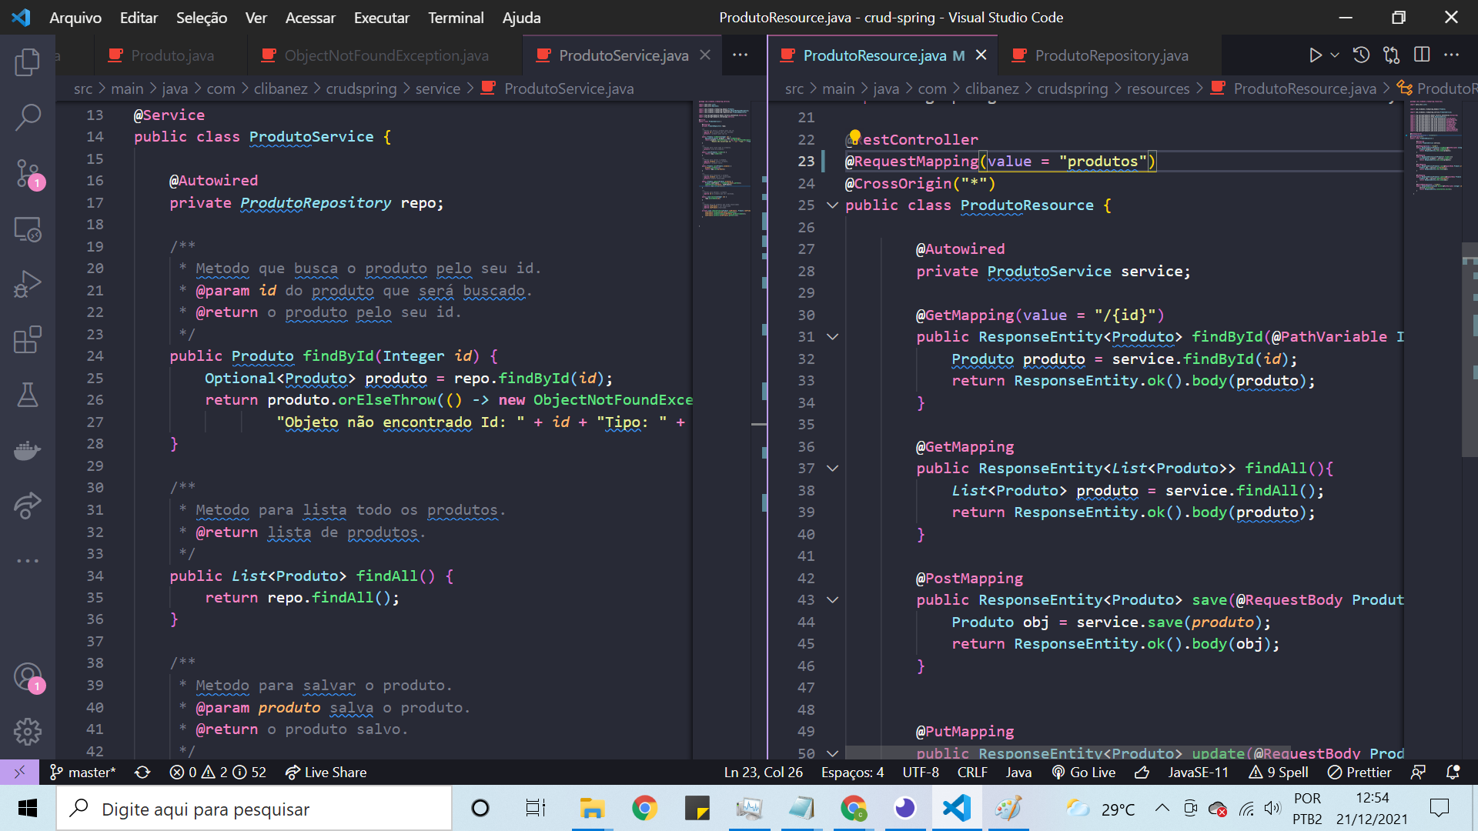Click the master* branch indicator
Viewport: 1478px width, 831px height.
pos(82,772)
